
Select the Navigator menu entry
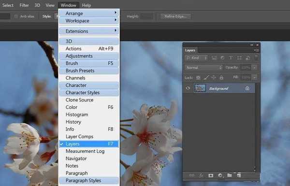click(89, 158)
